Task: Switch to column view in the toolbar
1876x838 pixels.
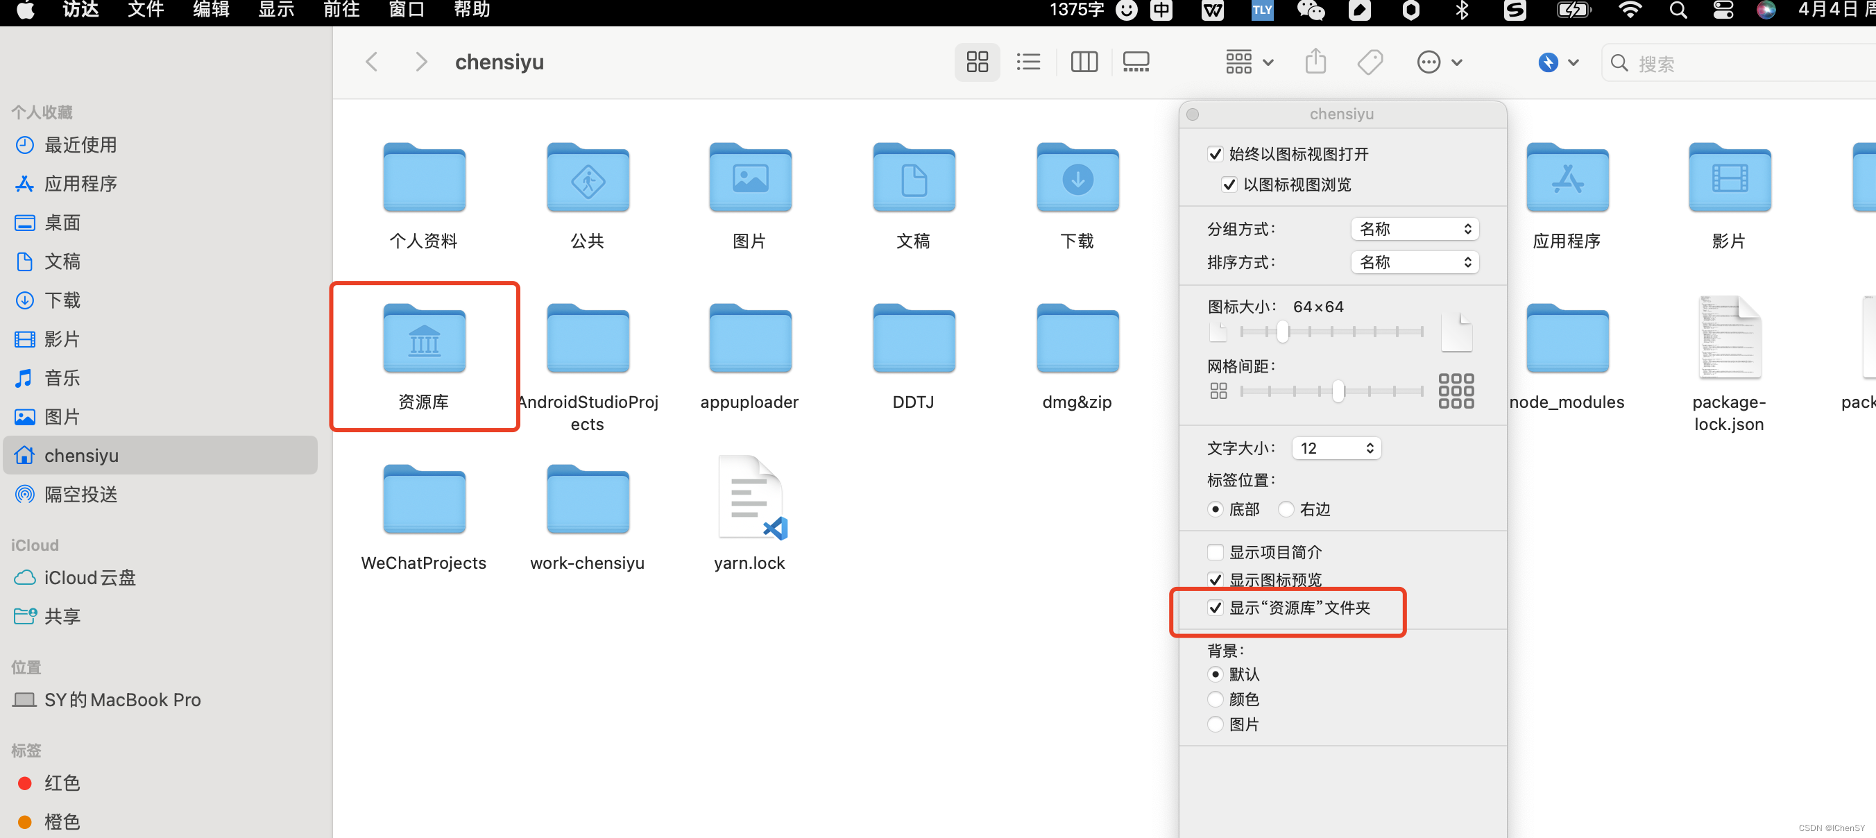Action: (x=1084, y=62)
